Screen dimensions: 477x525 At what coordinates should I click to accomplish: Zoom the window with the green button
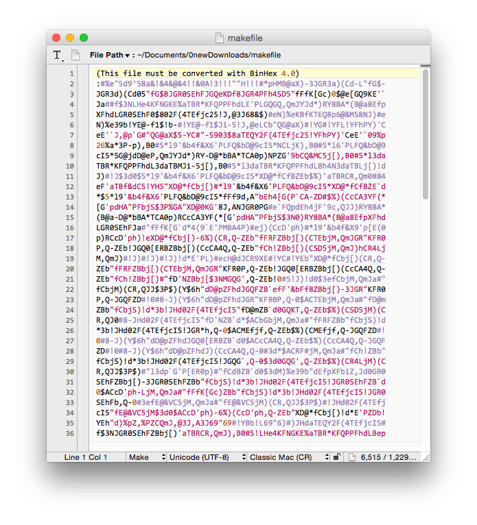tap(84, 38)
